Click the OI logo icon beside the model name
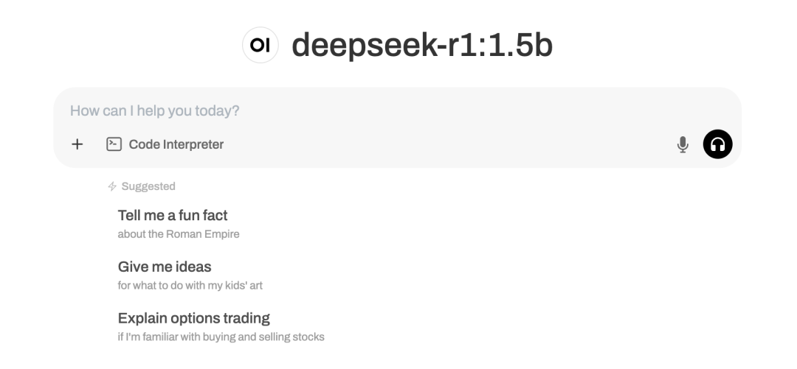The width and height of the screenshot is (797, 369). pyautogui.click(x=261, y=46)
